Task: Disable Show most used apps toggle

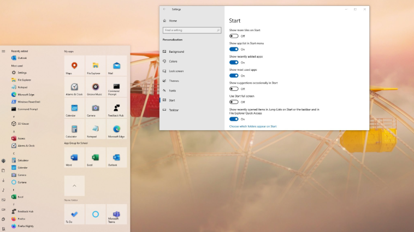Action: click(234, 76)
